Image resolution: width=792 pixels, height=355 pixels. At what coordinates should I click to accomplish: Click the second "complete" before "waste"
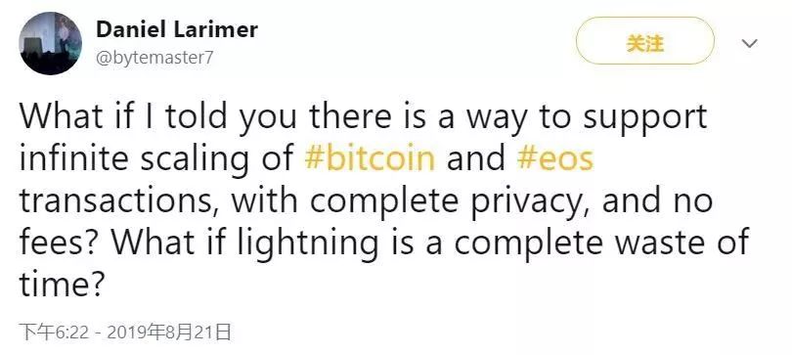(527, 244)
